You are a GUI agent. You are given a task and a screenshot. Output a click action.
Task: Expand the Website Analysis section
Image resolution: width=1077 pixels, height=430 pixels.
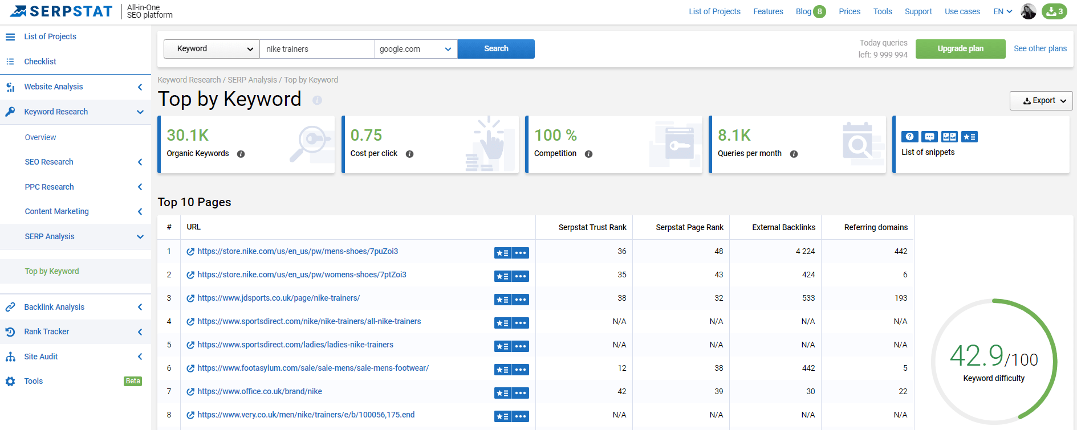[140, 87]
